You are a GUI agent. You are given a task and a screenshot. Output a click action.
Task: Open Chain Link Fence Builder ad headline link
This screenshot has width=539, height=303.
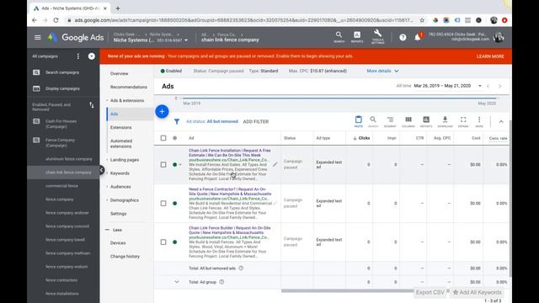(230, 230)
